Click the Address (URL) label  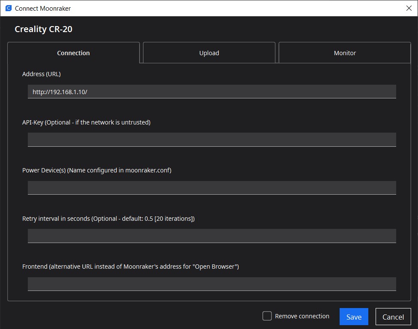(x=41, y=74)
